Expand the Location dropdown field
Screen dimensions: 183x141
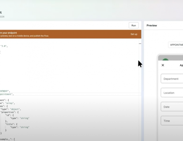tap(172, 93)
